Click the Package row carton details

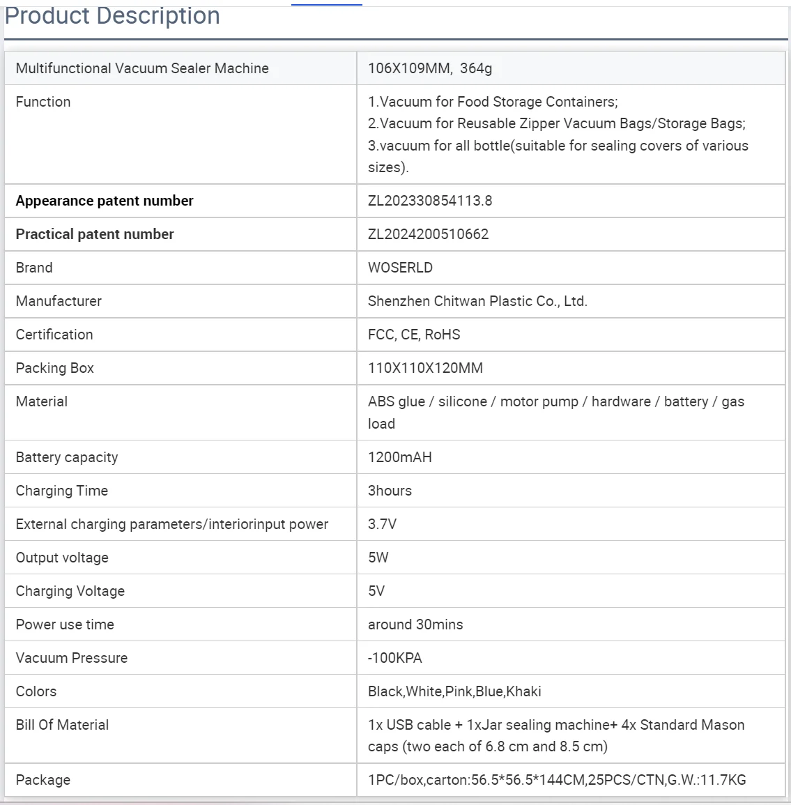point(557,780)
